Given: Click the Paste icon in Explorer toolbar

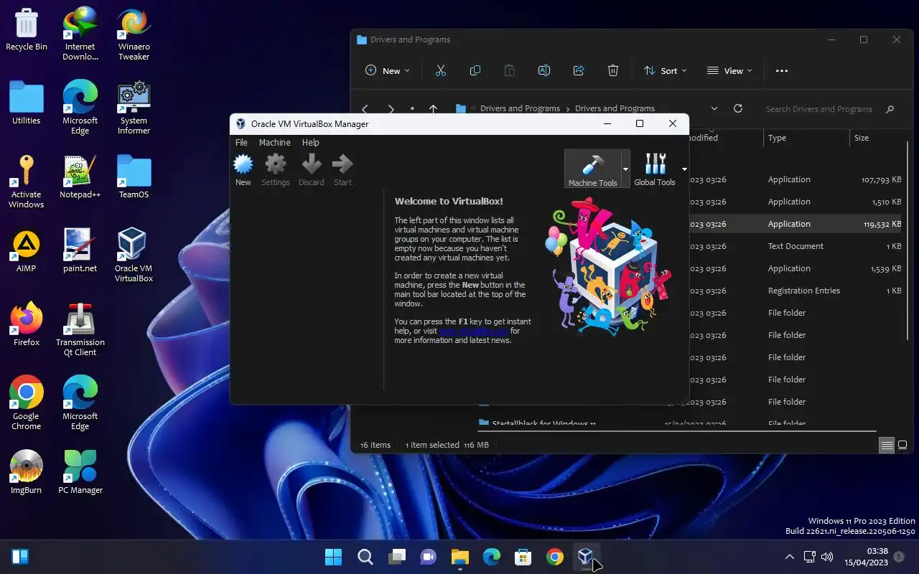Looking at the screenshot, I should [x=510, y=70].
